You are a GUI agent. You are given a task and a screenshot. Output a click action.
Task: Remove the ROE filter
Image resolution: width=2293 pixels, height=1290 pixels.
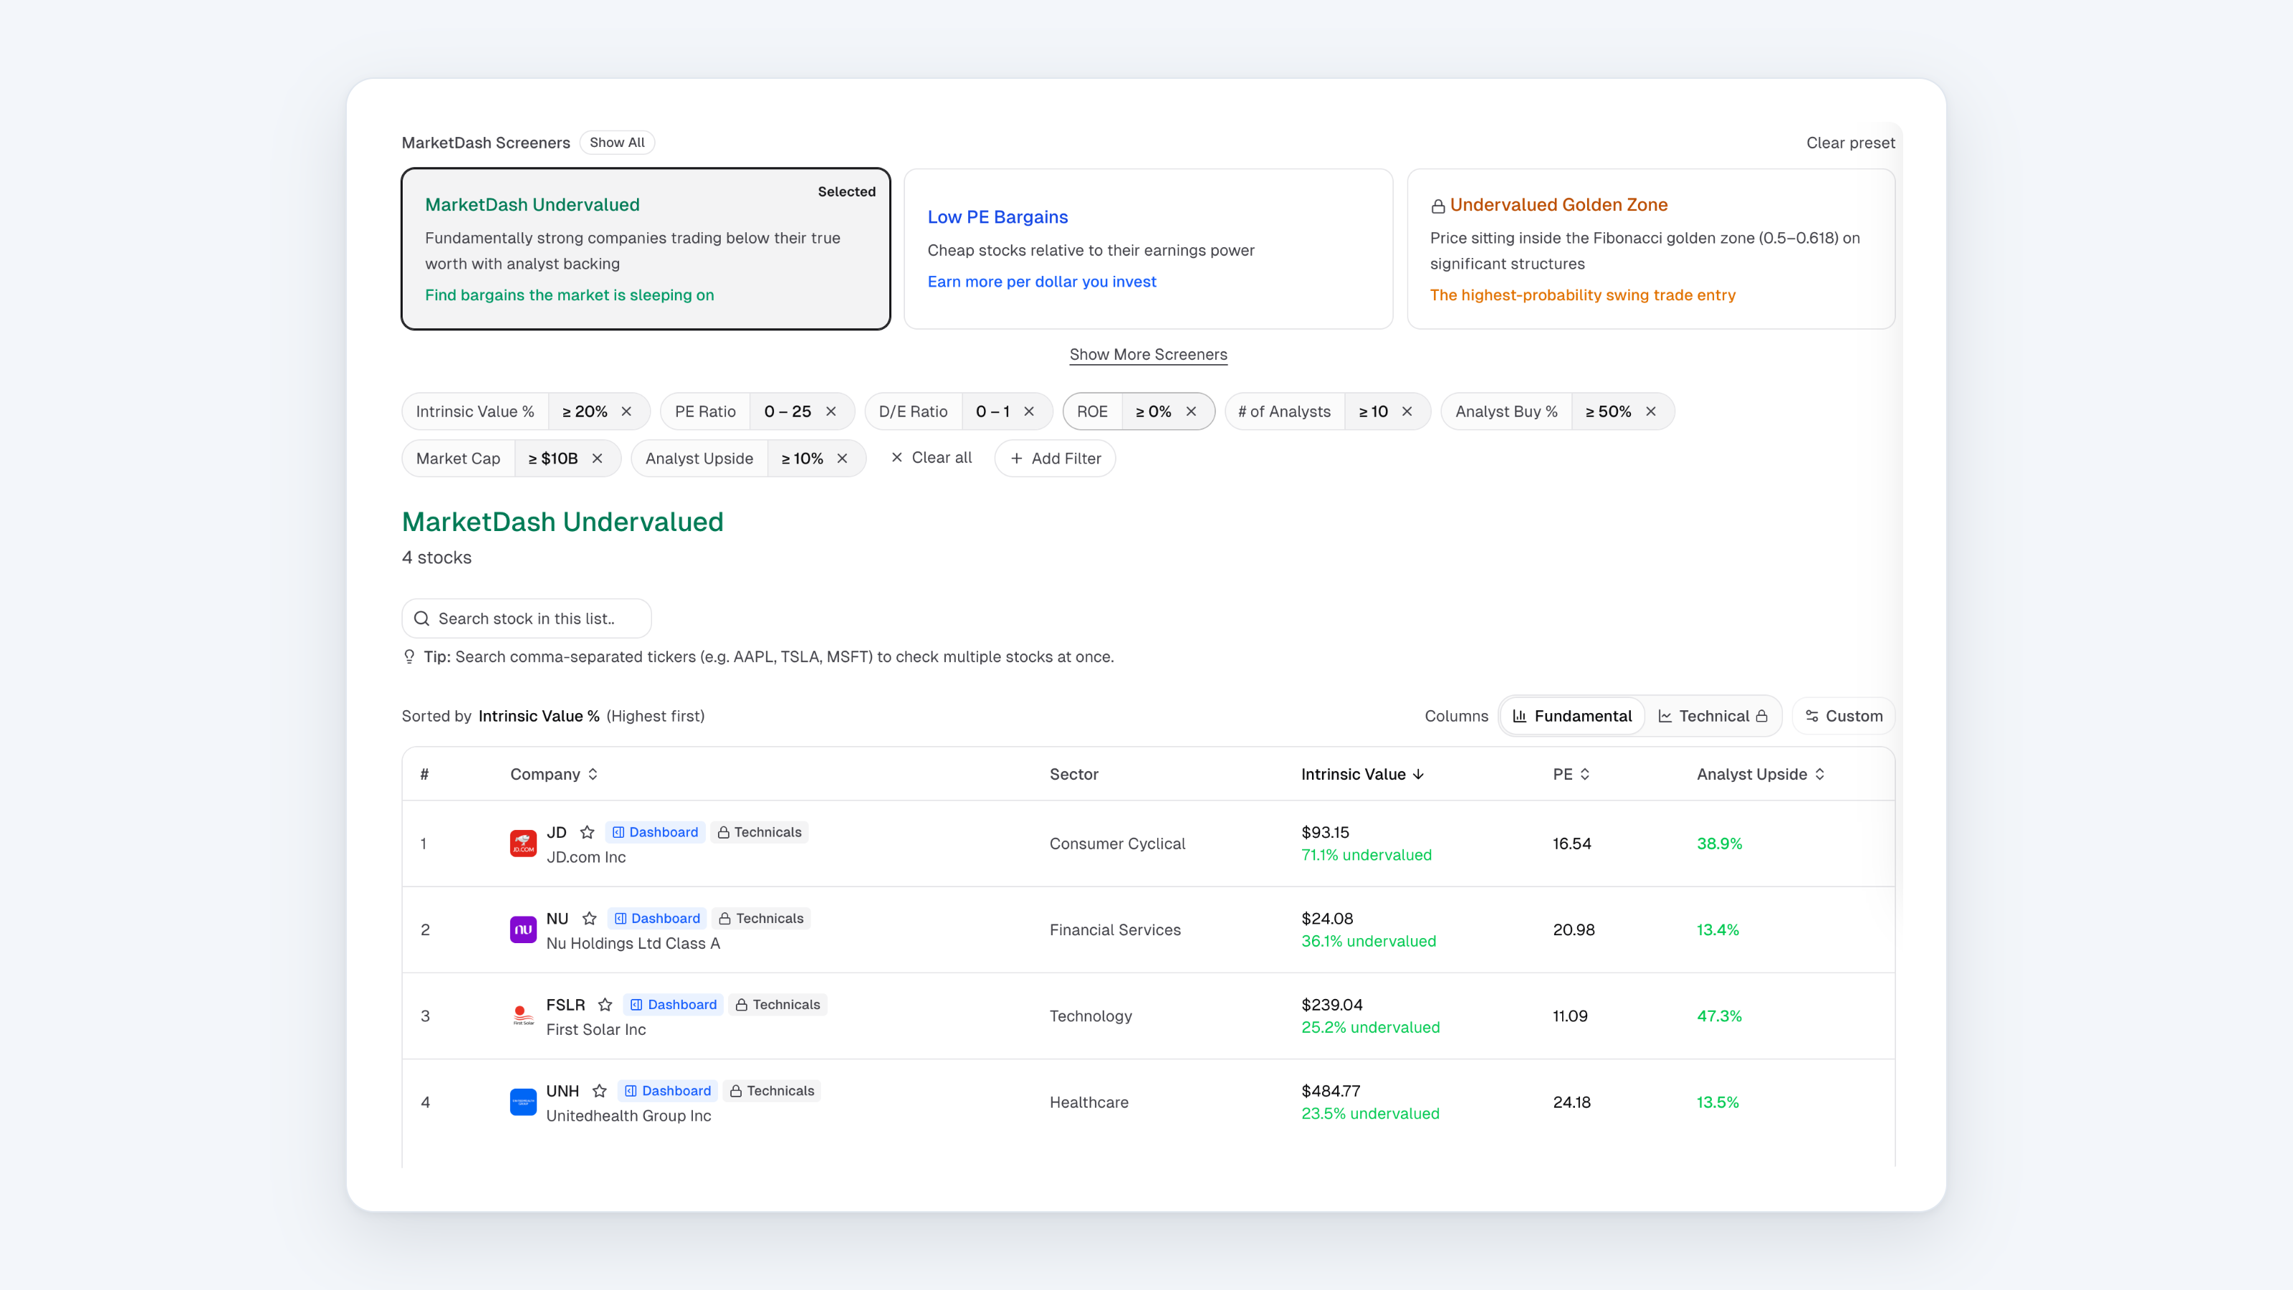pos(1191,411)
